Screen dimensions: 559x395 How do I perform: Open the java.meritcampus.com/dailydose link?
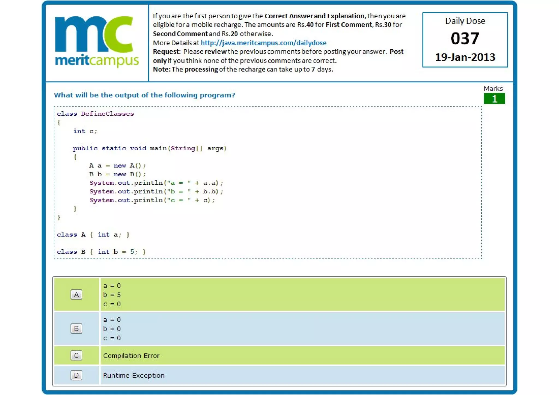(263, 43)
